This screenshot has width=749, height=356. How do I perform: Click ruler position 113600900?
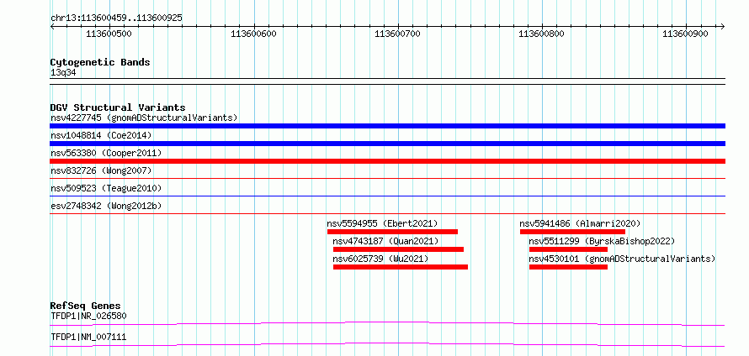[x=686, y=34]
